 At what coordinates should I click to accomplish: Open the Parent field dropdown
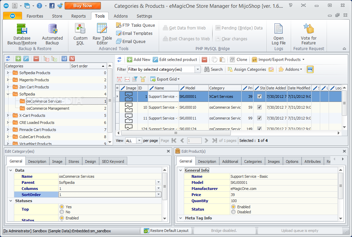(158, 182)
